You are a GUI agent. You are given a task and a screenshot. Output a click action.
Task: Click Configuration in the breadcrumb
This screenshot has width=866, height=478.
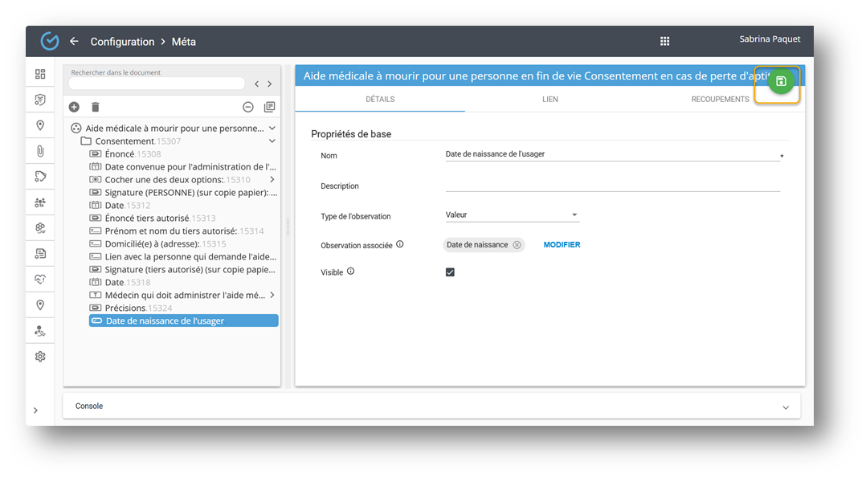pos(122,42)
